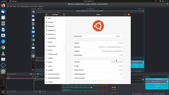Open the Edit menu in OBS

pyautogui.click(x=11, y=7)
